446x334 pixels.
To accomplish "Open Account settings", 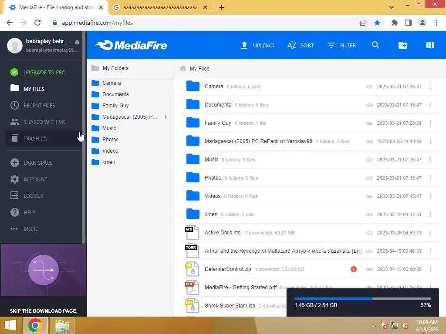I will pyautogui.click(x=29, y=179).
